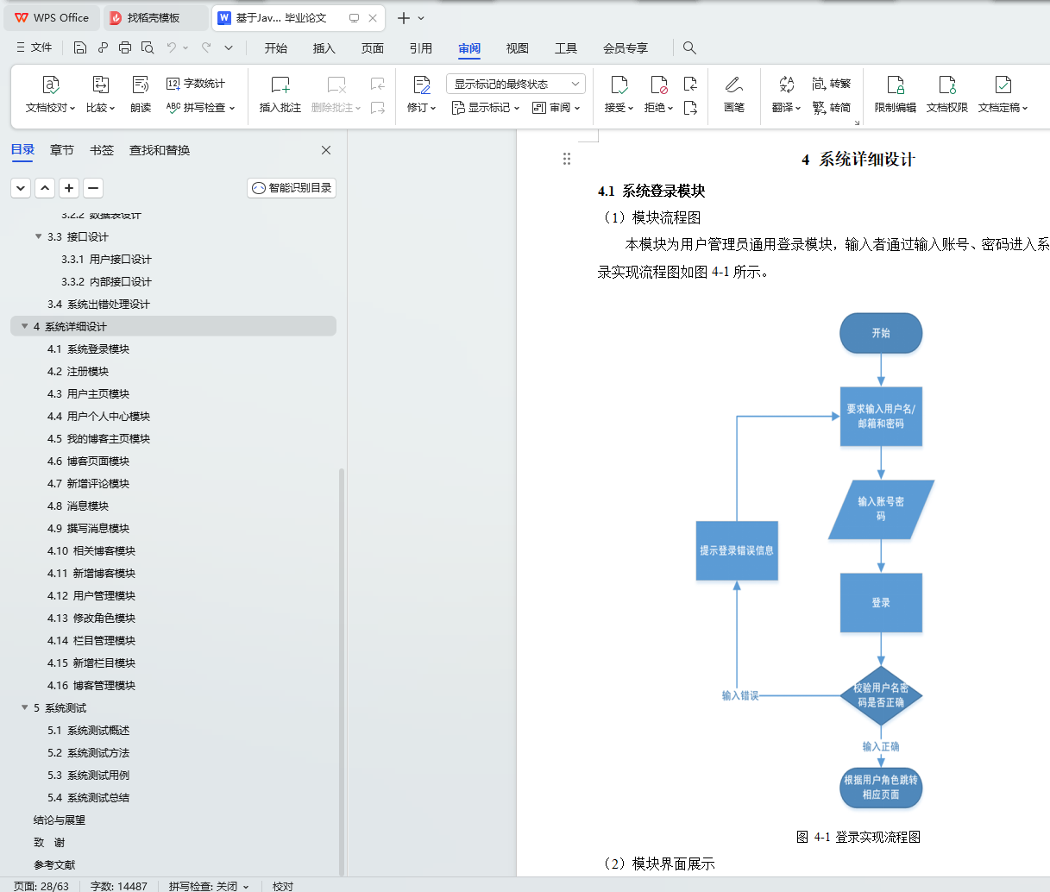Open the 找稻壳模板 tab
The image size is (1050, 892).
[155, 17]
